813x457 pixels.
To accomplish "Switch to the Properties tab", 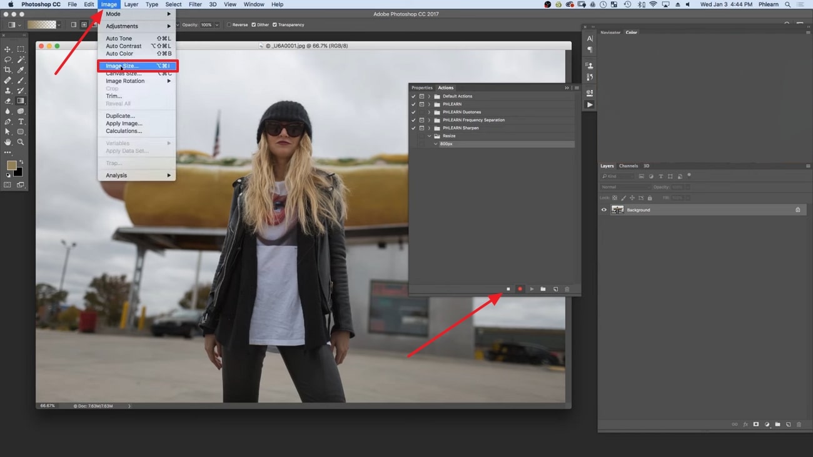I will click(422, 88).
